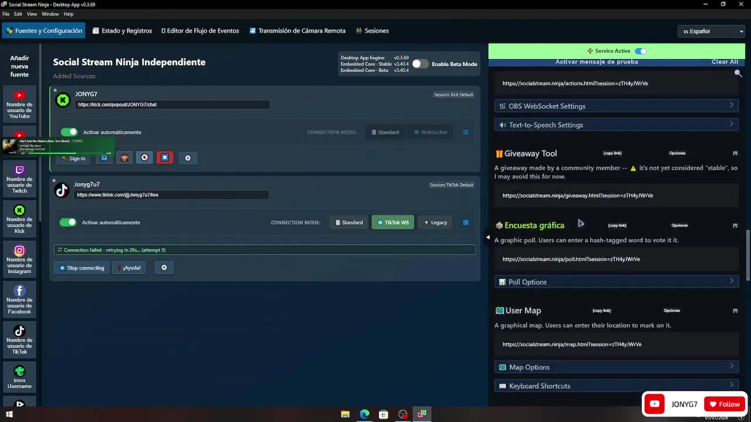Select Legacy connection mode for TikTok
Image resolution: width=751 pixels, height=422 pixels.
[435, 223]
